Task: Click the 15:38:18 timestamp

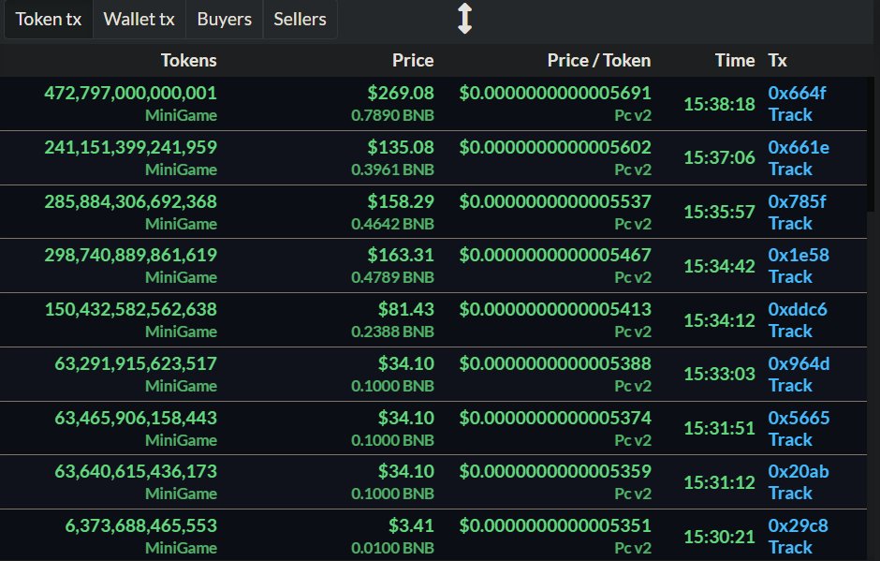Action: point(720,104)
